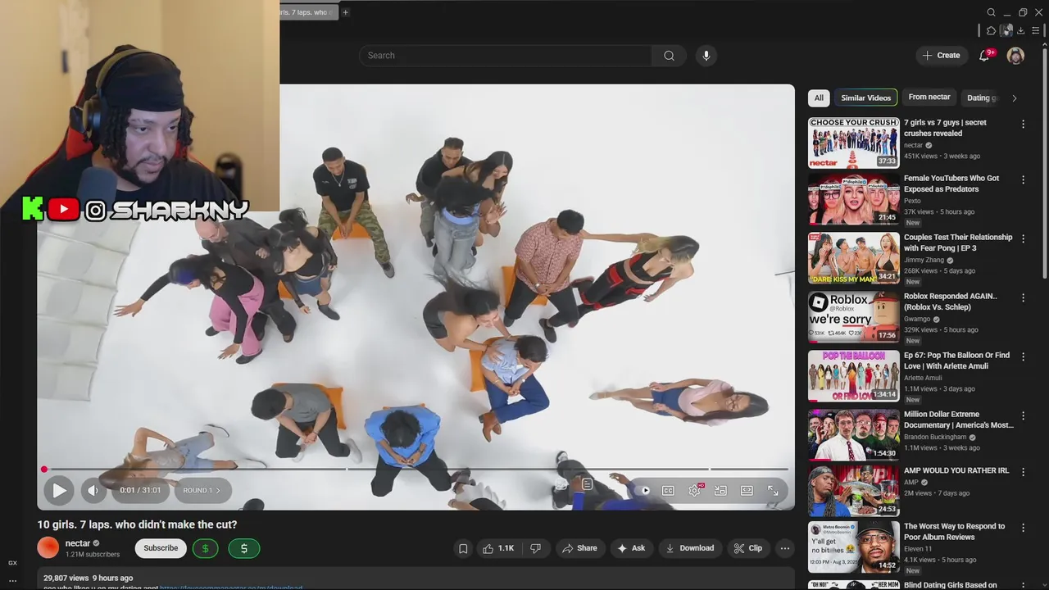Viewport: 1049px width, 590px height.
Task: Open Female YouTubers Who Got Exposed video title
Action: (x=951, y=184)
